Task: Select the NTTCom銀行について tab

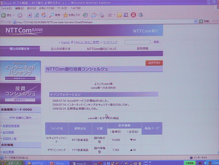Action: [x=102, y=49]
